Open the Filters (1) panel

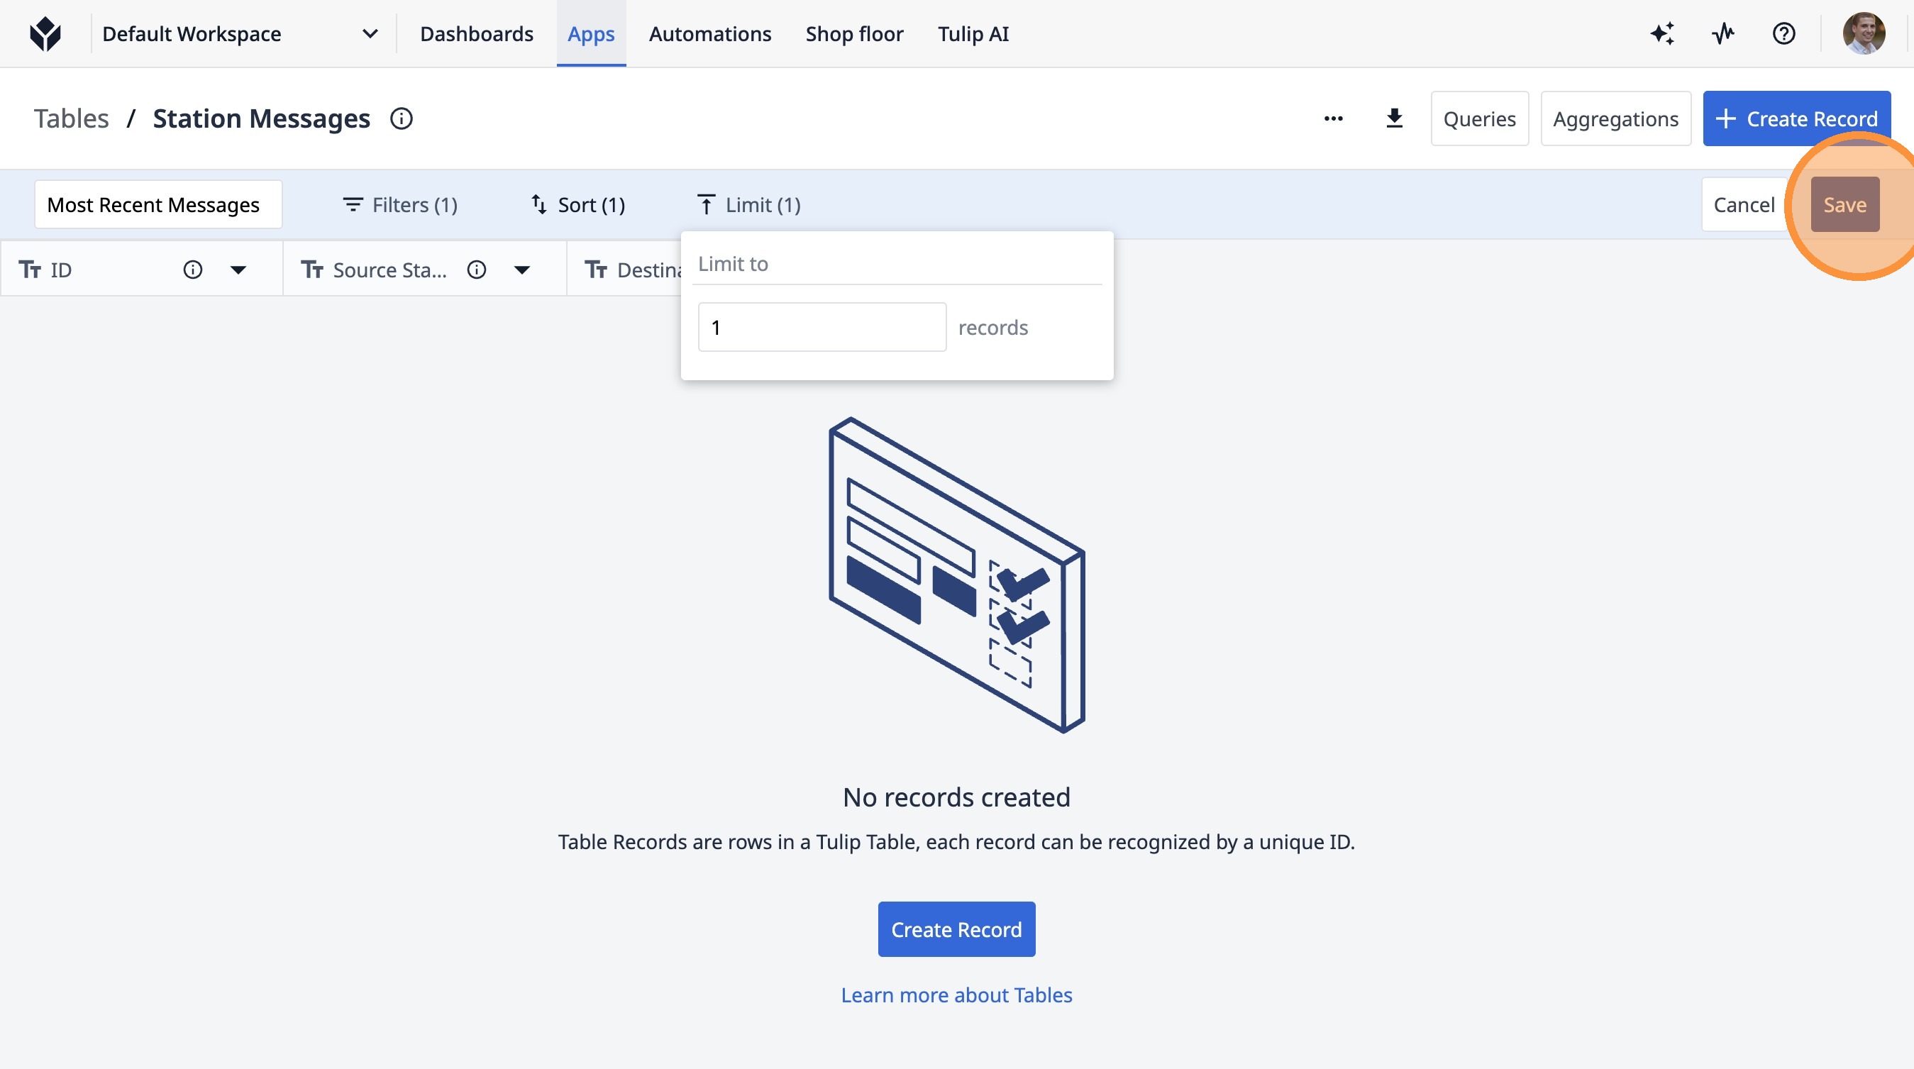pos(399,205)
